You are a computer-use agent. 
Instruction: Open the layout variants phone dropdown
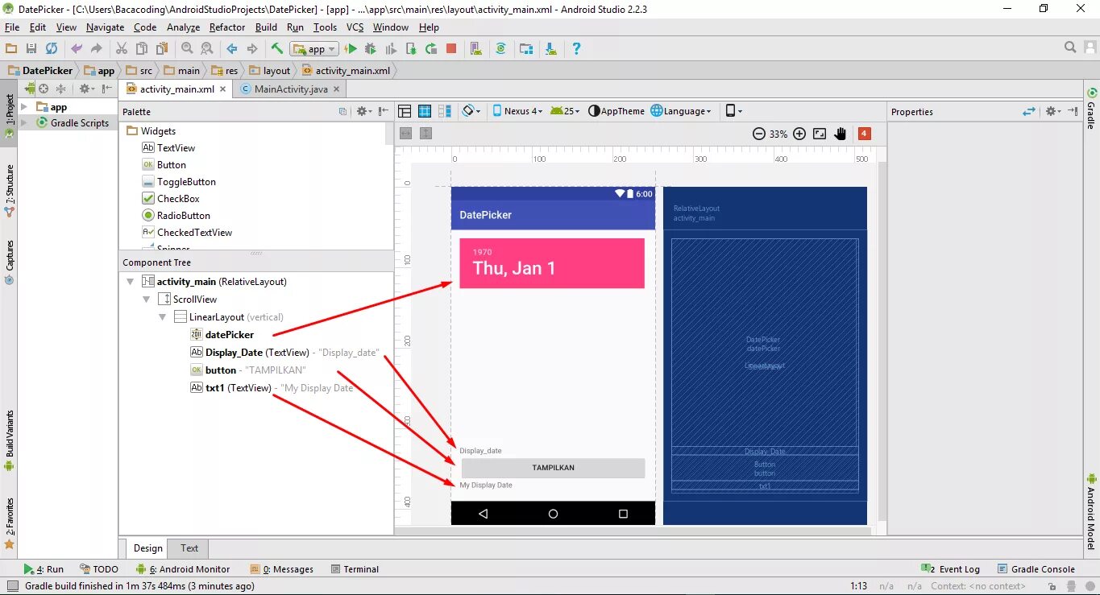[x=733, y=111]
